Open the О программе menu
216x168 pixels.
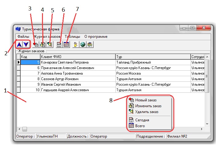click(96, 37)
